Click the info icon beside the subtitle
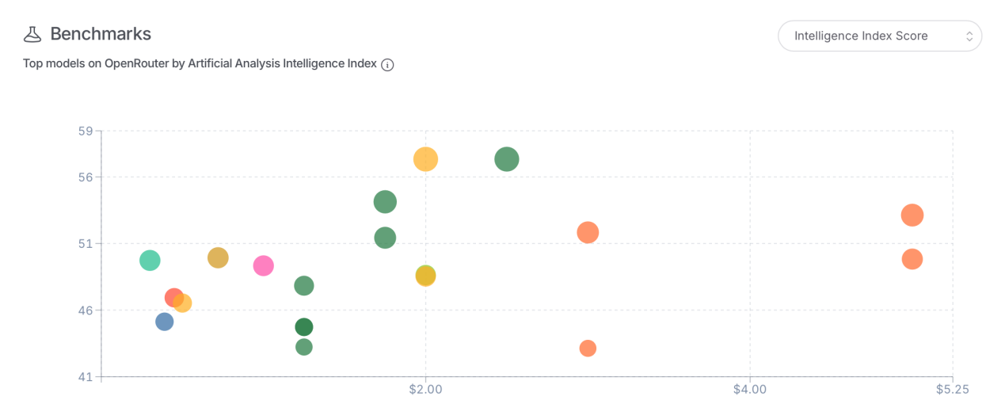Viewport: 1005px width, 419px height. (x=387, y=64)
